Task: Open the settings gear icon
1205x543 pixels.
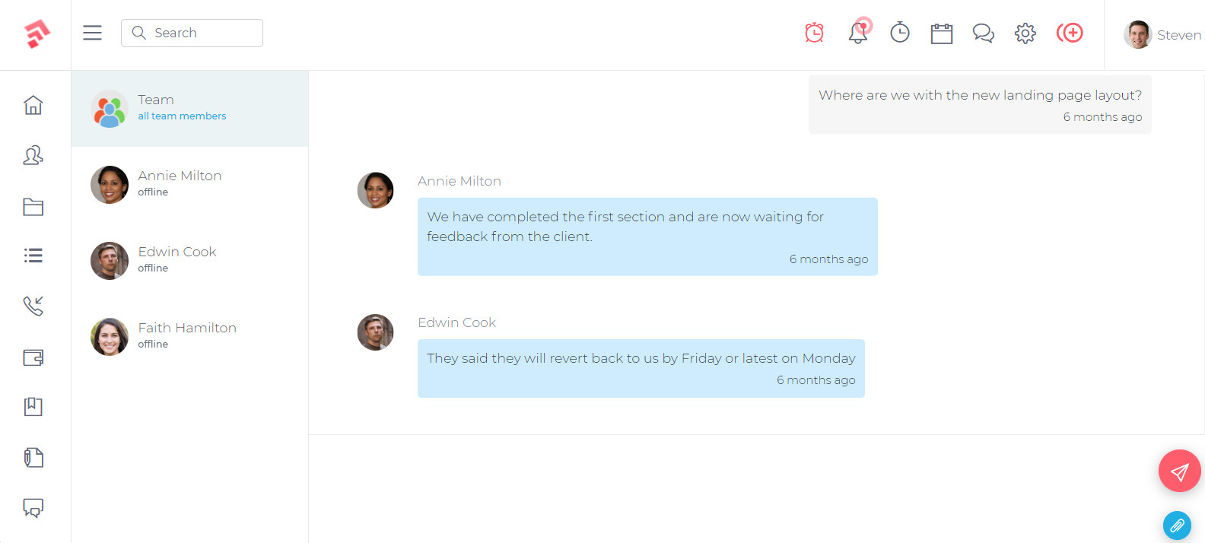Action: pos(1025,33)
